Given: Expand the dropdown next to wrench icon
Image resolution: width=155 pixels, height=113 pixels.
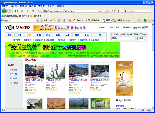Looking at the screenshot, I should click(x=143, y=21).
